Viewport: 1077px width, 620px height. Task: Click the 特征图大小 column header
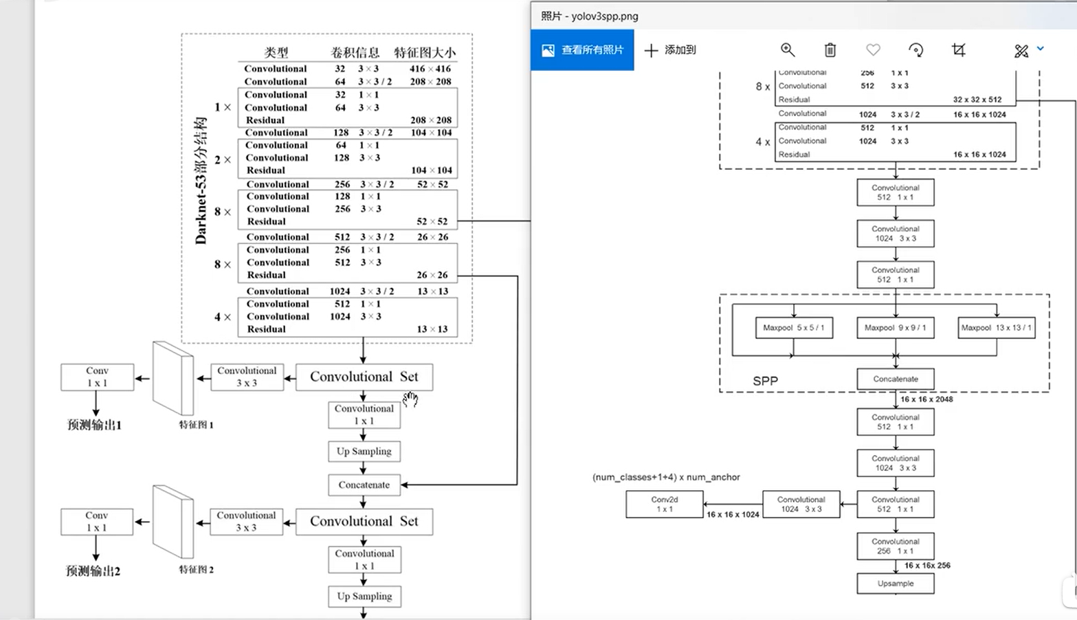(425, 52)
